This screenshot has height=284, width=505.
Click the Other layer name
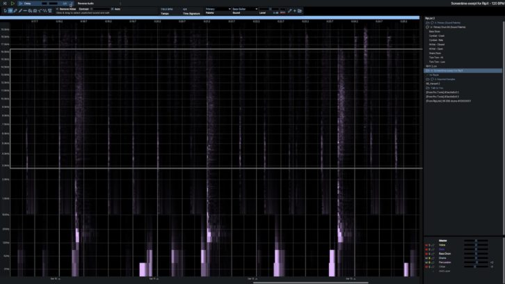point(442,267)
